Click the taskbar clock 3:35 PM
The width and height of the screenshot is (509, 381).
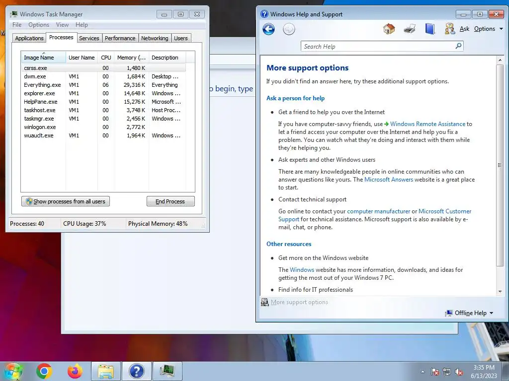(x=484, y=368)
